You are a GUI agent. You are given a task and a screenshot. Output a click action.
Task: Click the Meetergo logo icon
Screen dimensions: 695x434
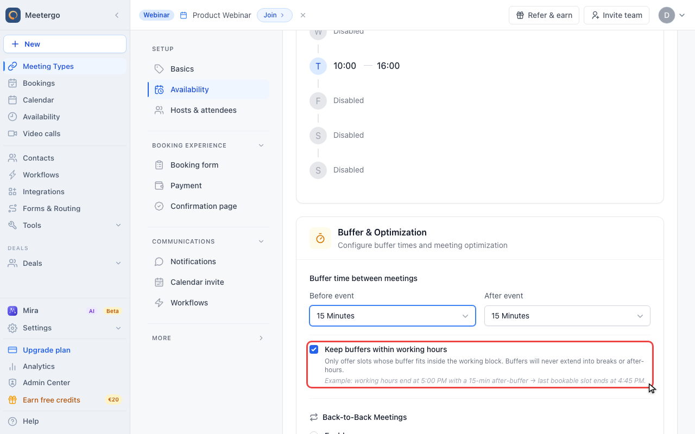coord(13,15)
